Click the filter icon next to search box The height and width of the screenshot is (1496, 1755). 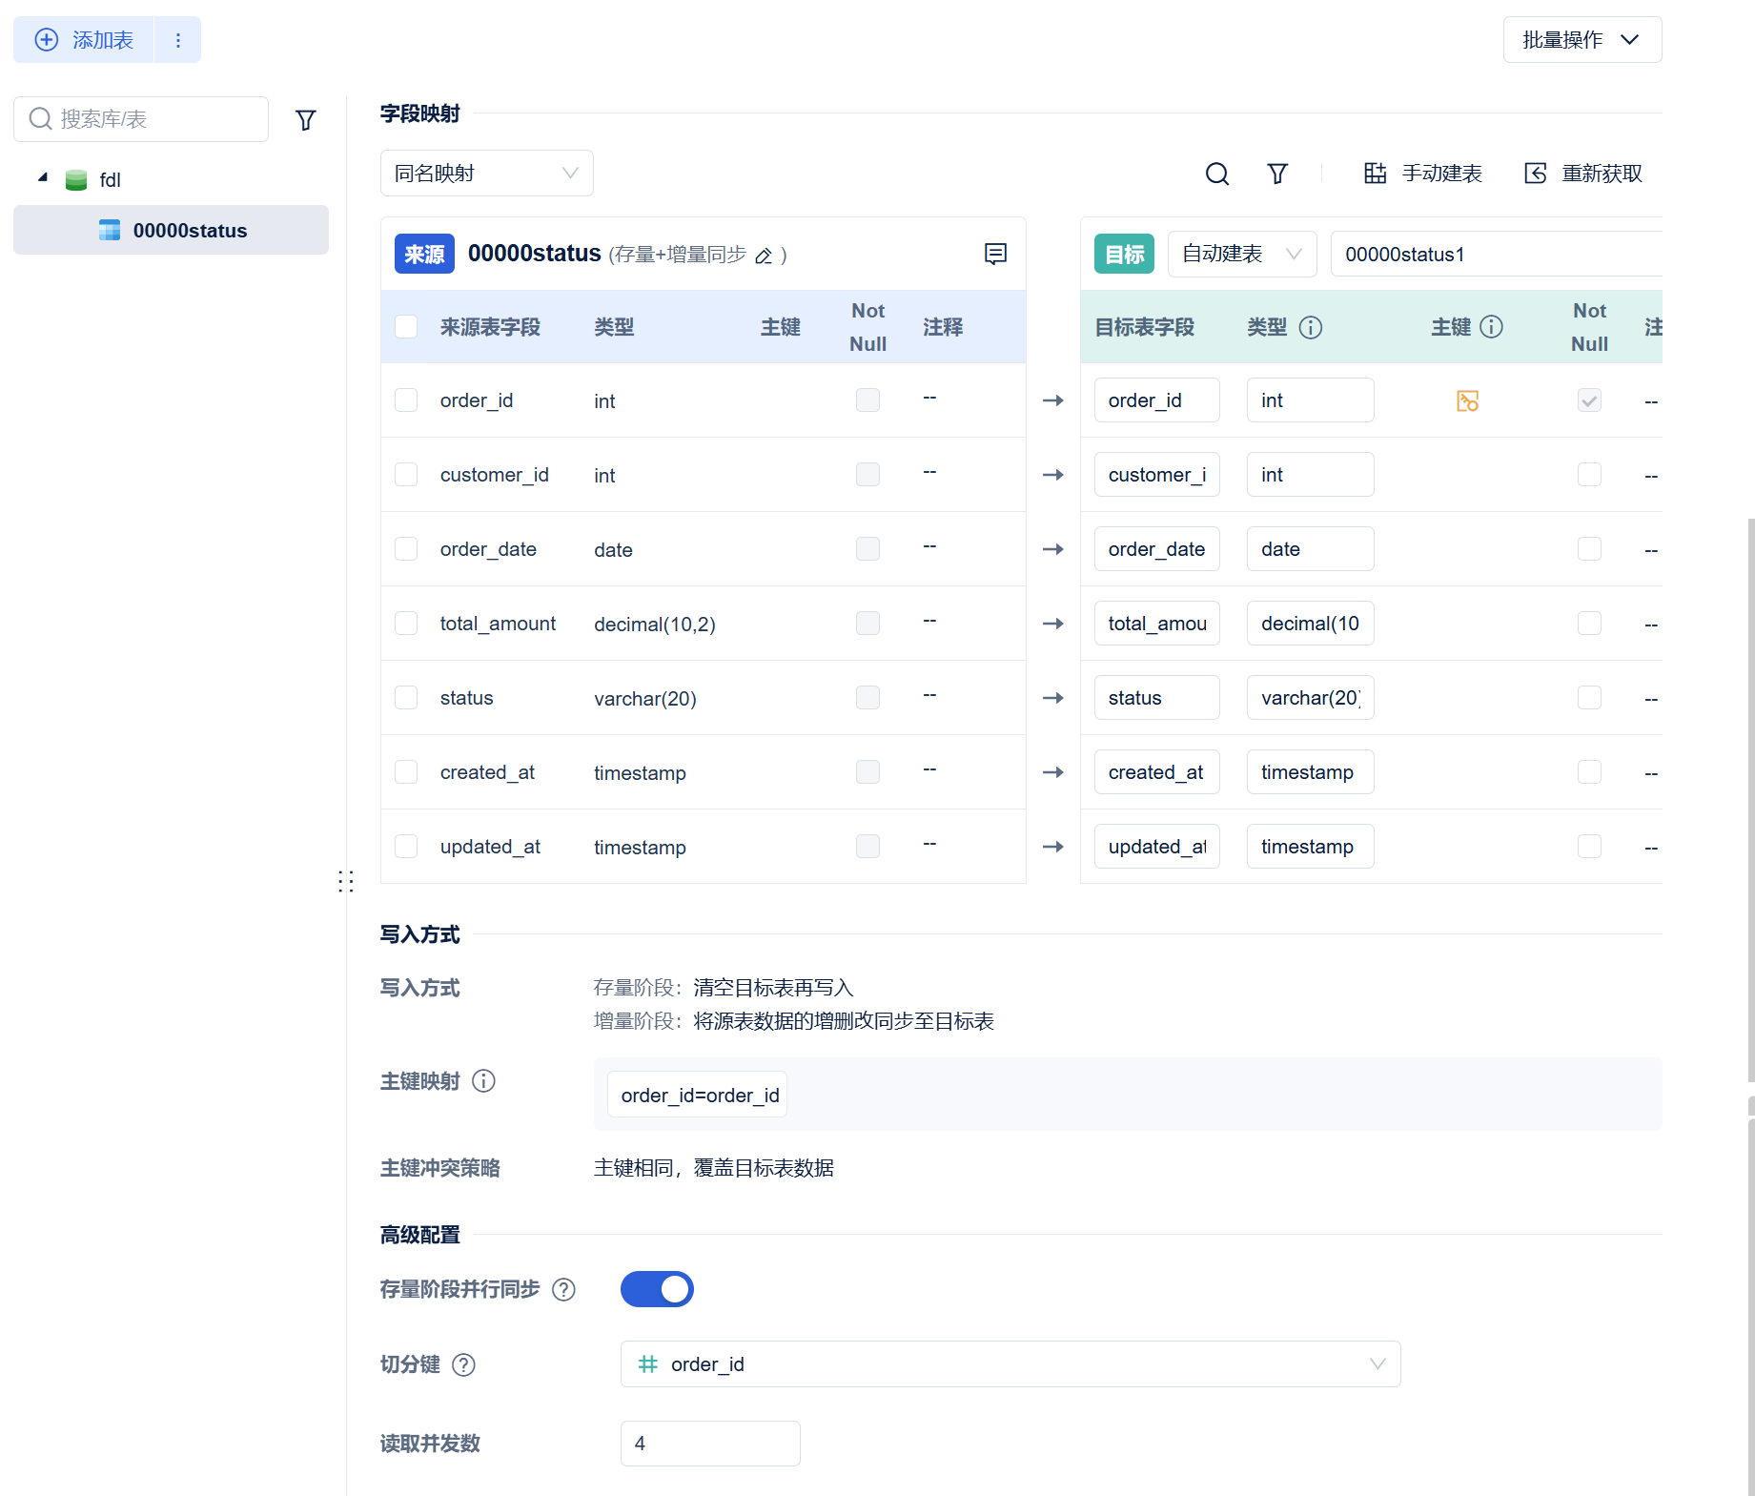click(x=305, y=120)
